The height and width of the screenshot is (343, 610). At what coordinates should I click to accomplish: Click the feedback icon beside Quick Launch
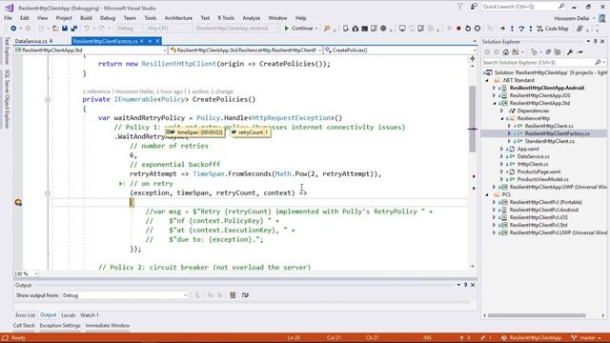tap(474, 7)
